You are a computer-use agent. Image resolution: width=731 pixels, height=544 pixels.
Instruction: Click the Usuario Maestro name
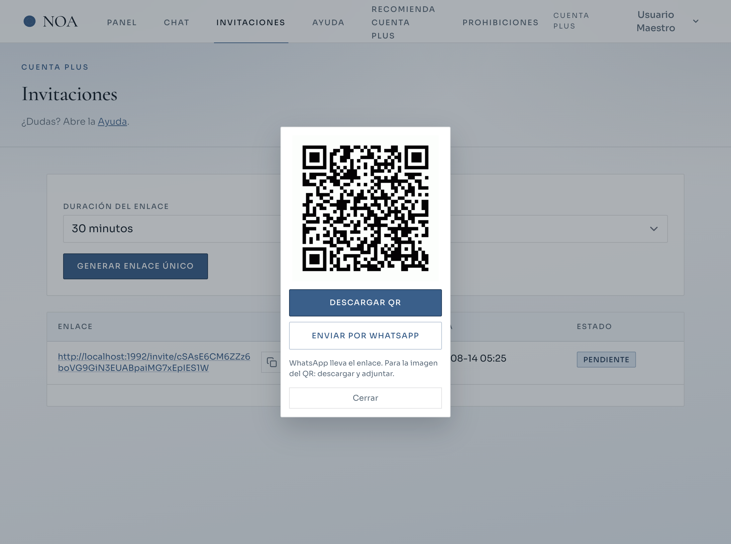pos(656,21)
